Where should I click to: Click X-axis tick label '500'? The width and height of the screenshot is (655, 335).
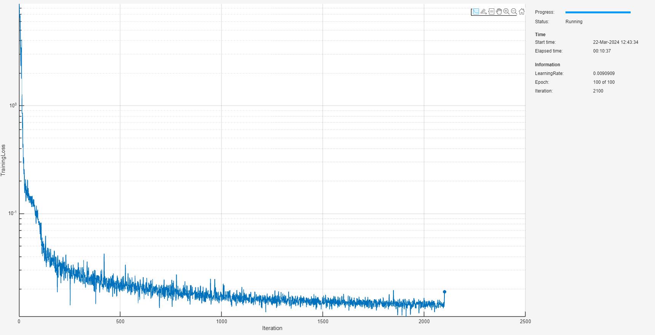point(120,321)
